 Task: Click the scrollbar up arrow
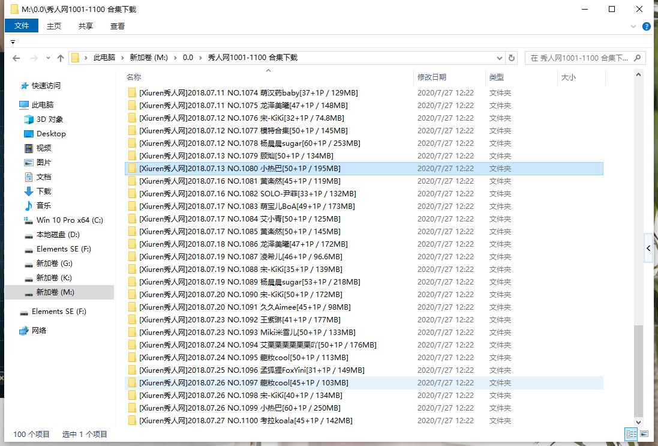[638, 75]
